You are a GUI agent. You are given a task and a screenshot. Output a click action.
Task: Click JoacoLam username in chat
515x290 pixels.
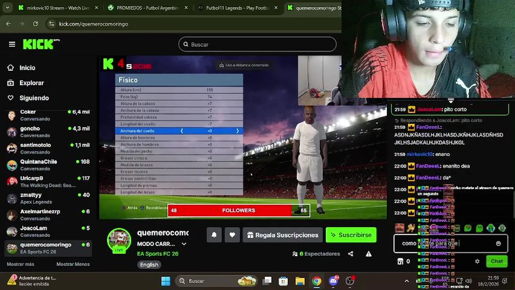429,110
